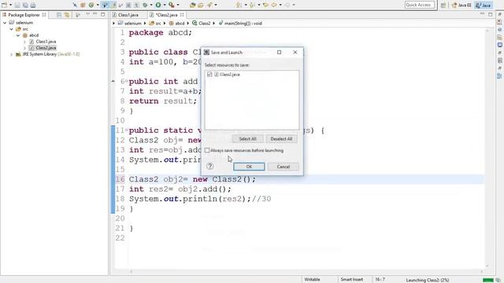Open the external tools dropdown arrow
Screen dimensions: 504x283
coord(178,5)
